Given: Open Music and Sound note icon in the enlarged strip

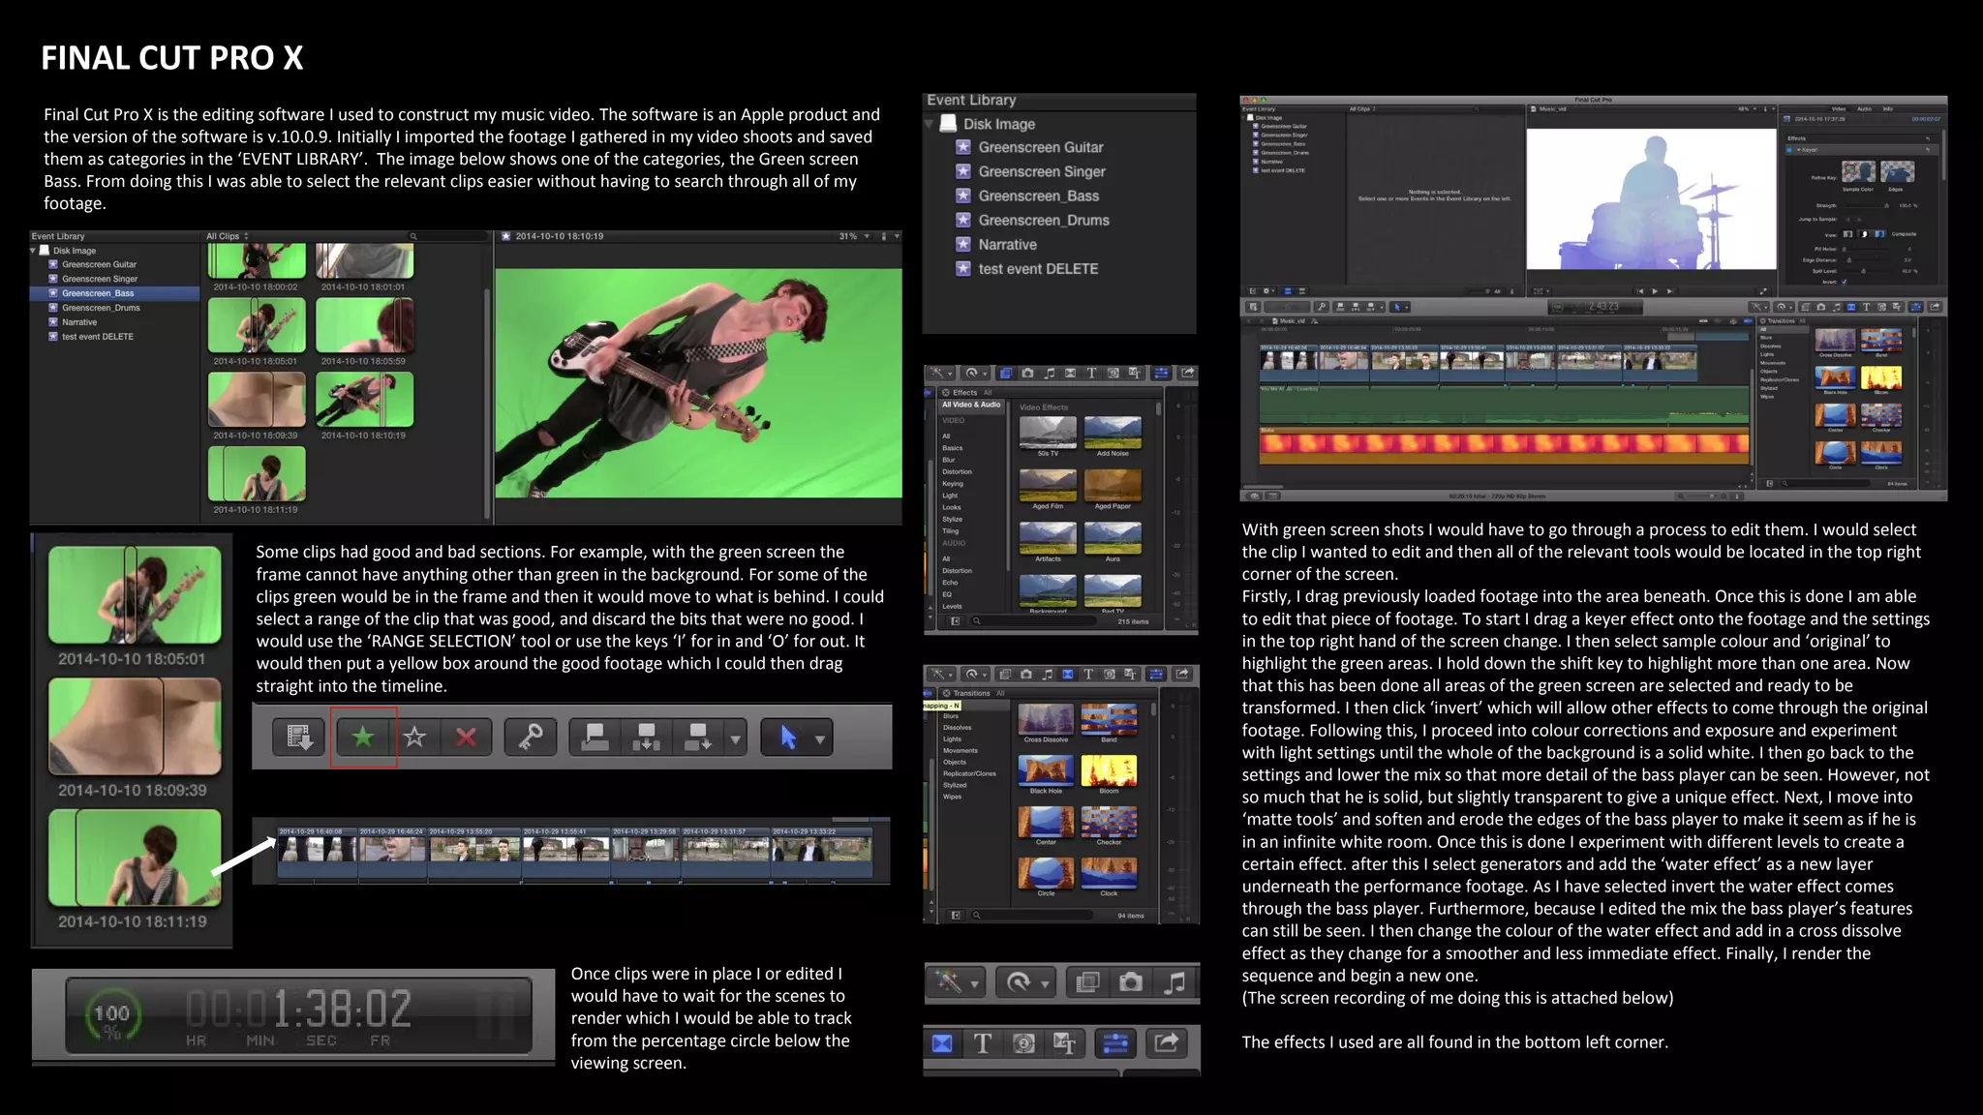Looking at the screenshot, I should tap(1175, 983).
